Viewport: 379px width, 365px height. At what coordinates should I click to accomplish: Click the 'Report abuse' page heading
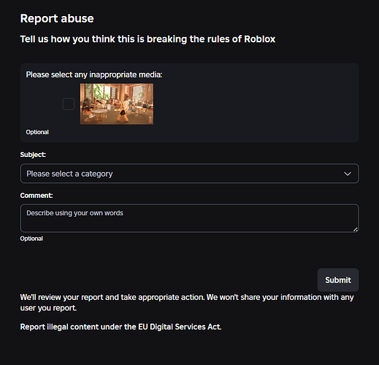click(x=57, y=18)
